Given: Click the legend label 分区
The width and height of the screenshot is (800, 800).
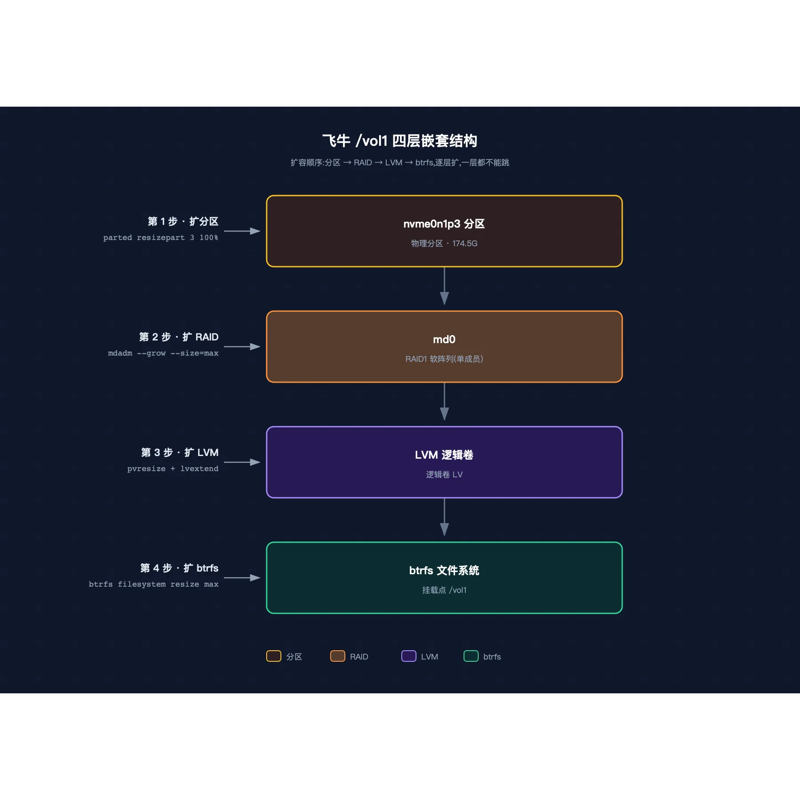Looking at the screenshot, I should pyautogui.click(x=294, y=657).
